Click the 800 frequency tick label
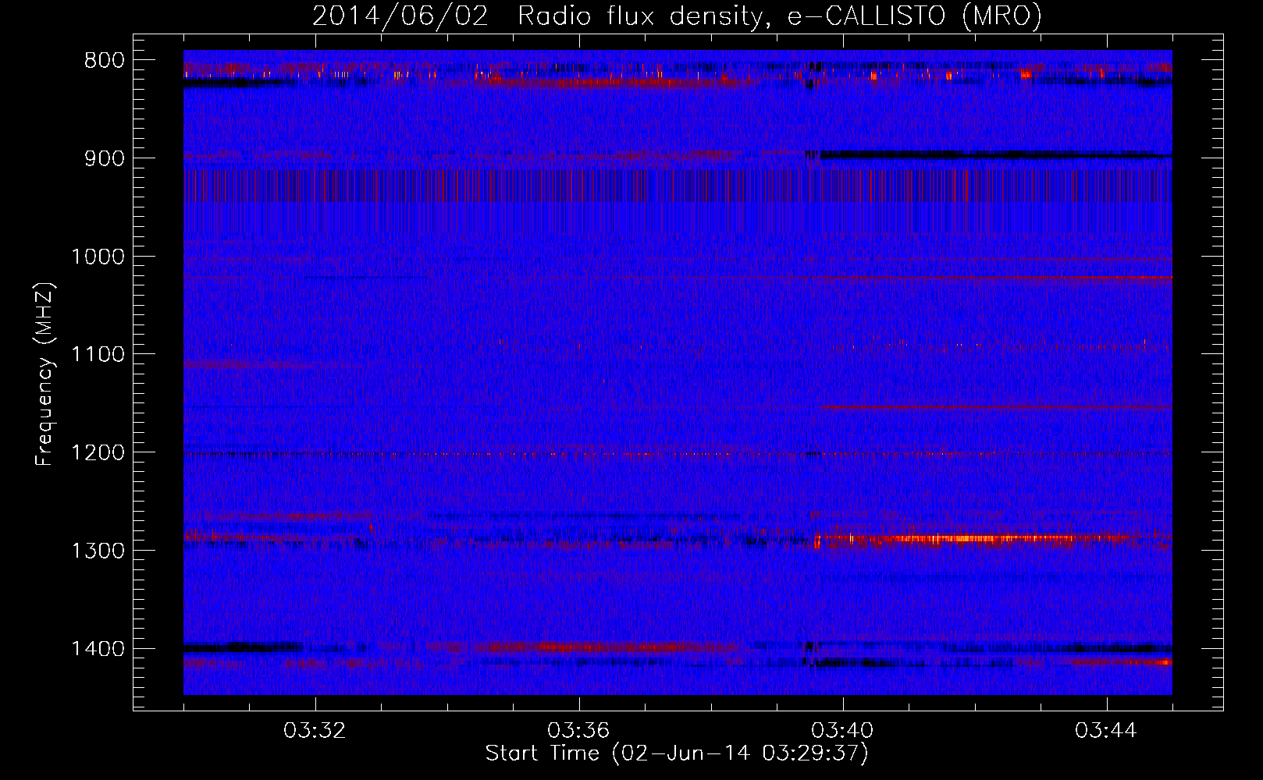Image resolution: width=1263 pixels, height=780 pixels. coord(104,61)
